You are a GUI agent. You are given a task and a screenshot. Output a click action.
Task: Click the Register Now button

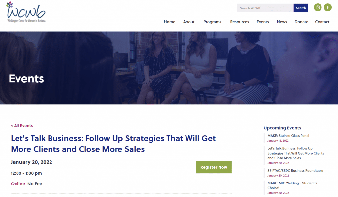point(214,167)
